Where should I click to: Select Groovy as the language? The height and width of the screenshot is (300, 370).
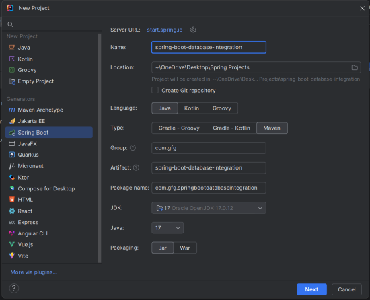coord(221,108)
